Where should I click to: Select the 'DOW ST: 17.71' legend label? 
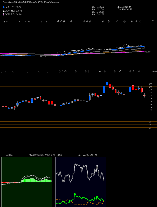[13, 7]
